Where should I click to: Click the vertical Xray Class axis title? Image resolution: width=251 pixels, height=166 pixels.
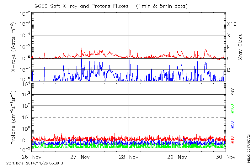240,47
